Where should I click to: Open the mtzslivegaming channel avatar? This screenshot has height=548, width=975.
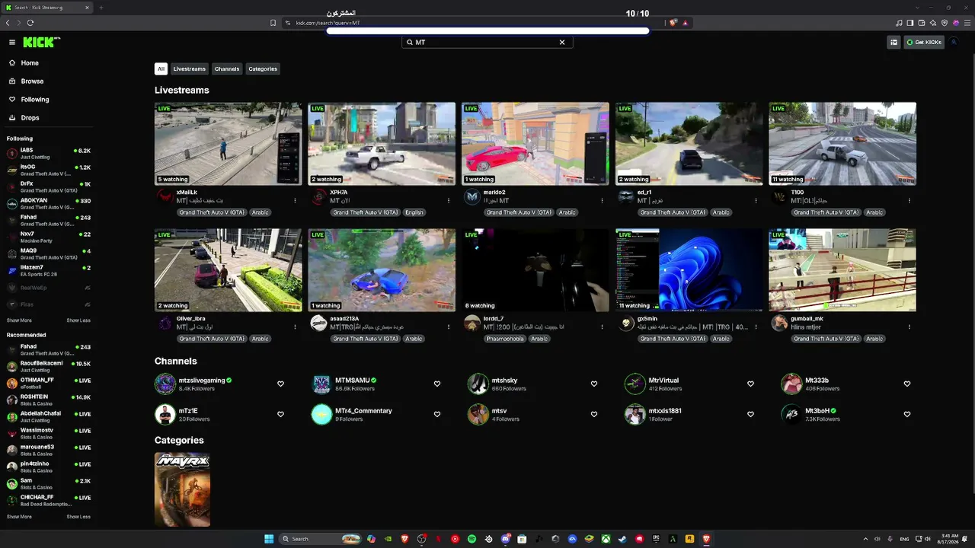click(165, 384)
